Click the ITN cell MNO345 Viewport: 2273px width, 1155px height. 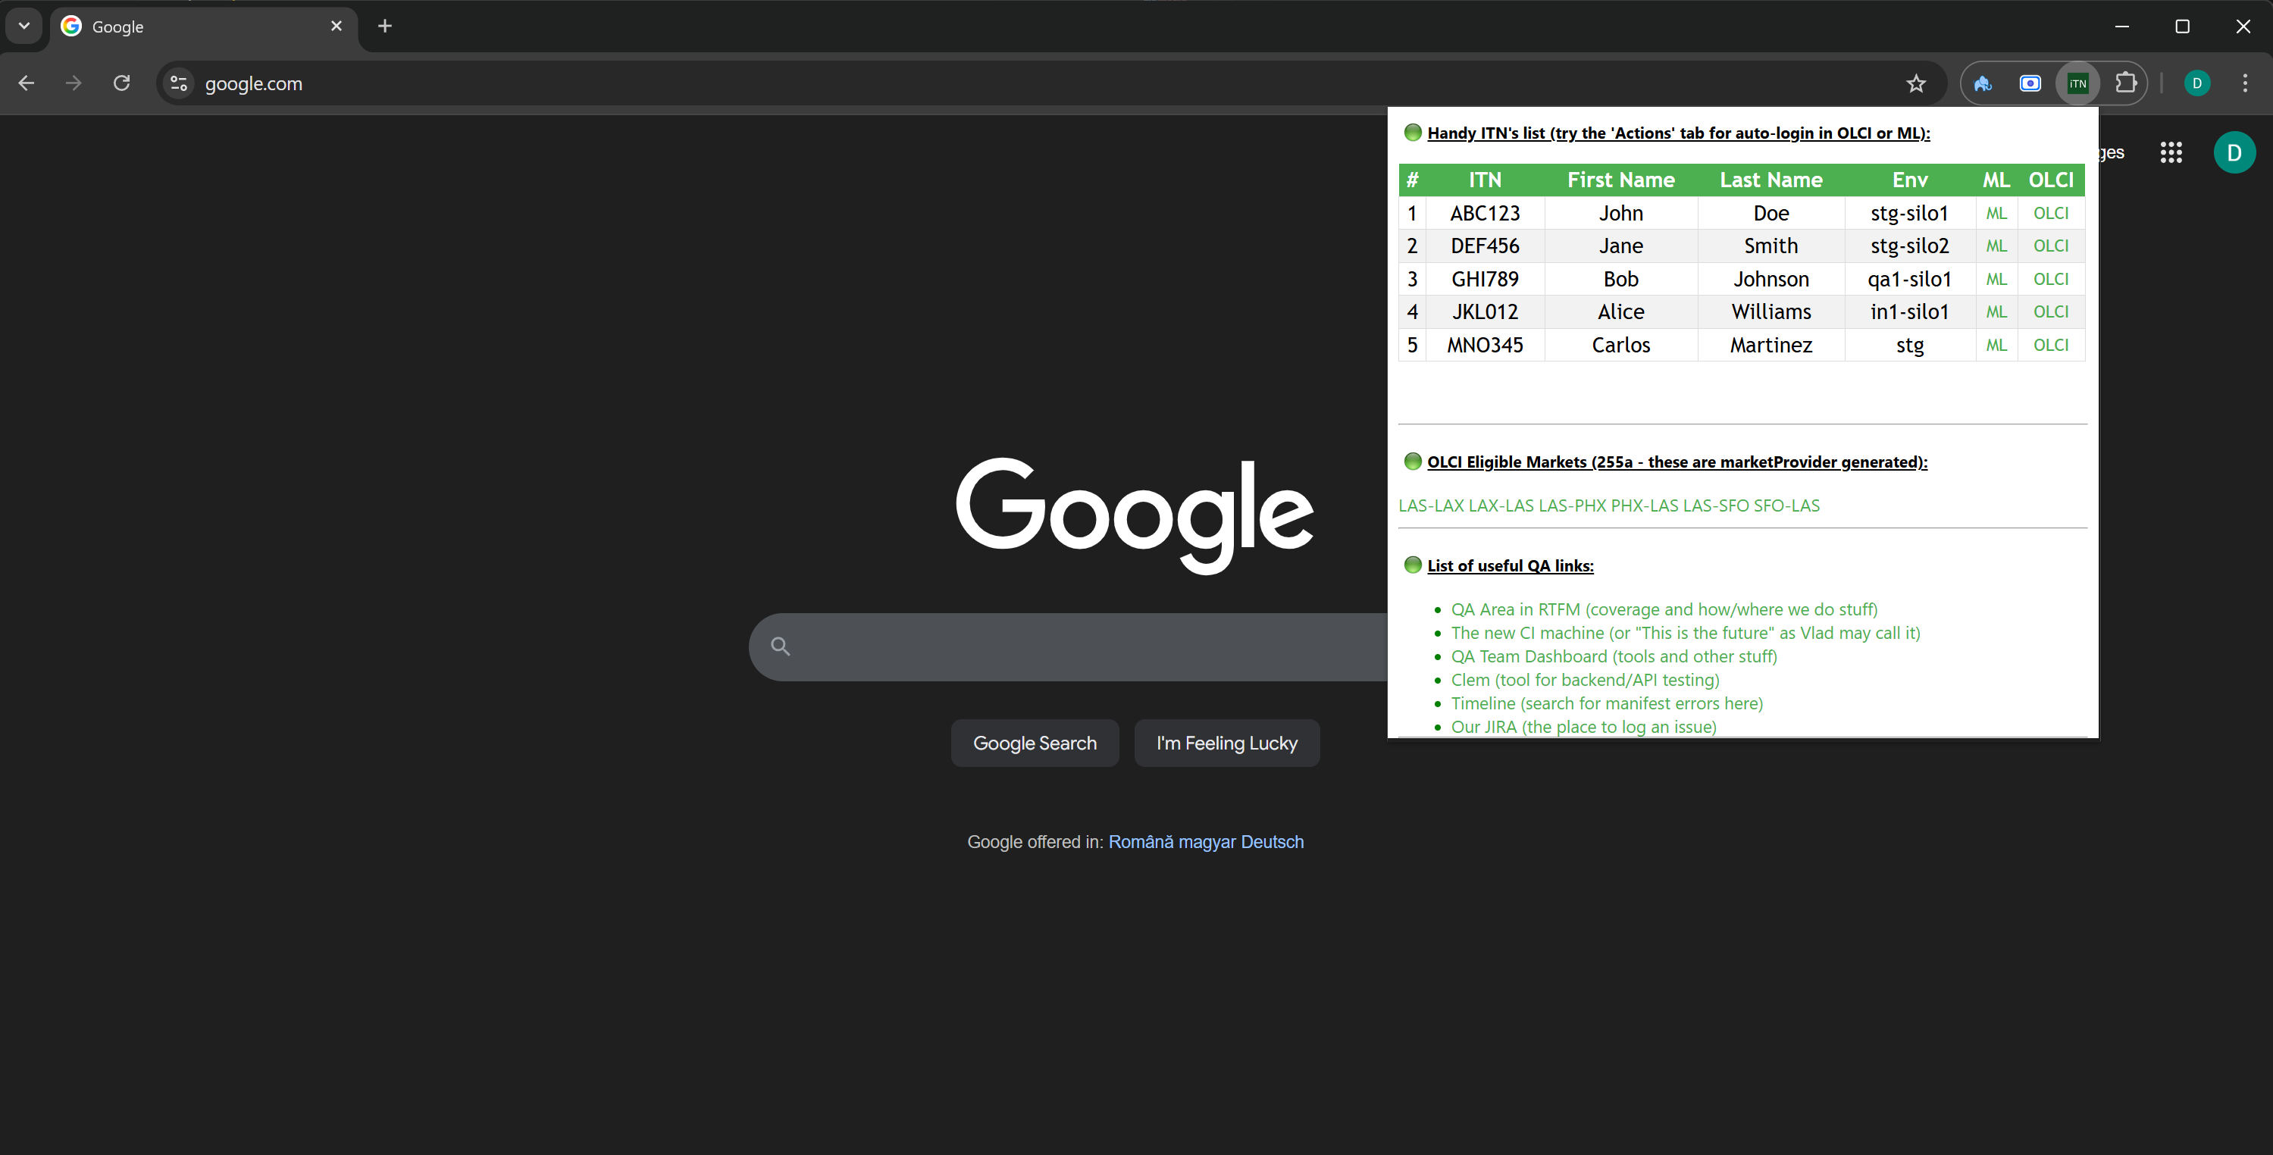[x=1485, y=346]
